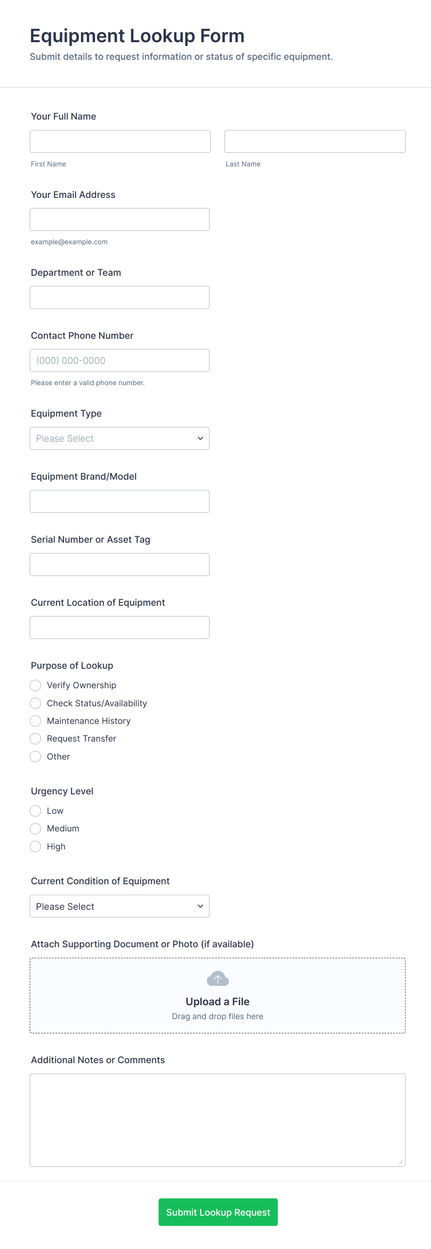Focus the Email Address input
Viewport: 431px width, 1249px height.
tap(119, 220)
